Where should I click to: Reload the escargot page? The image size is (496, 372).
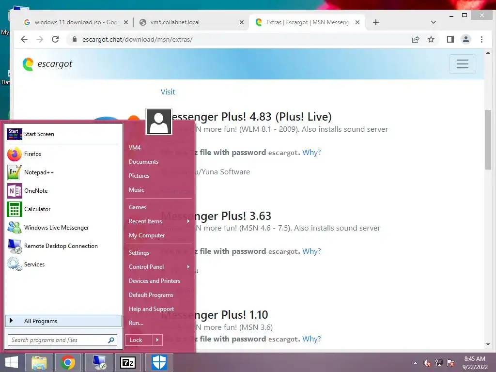(55, 39)
